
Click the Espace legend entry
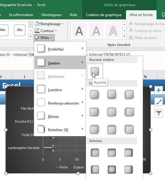(x=79, y=167)
